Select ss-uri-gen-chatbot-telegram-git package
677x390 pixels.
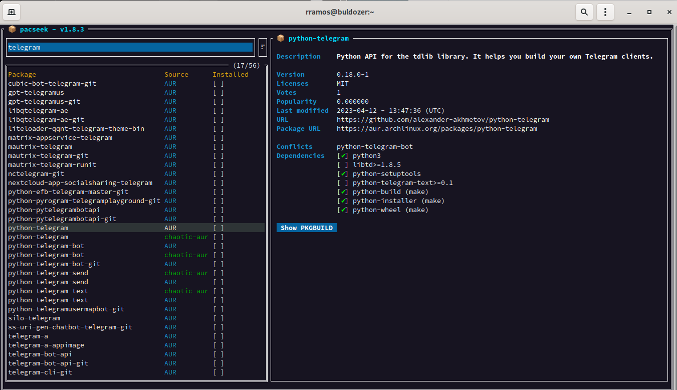136,327
